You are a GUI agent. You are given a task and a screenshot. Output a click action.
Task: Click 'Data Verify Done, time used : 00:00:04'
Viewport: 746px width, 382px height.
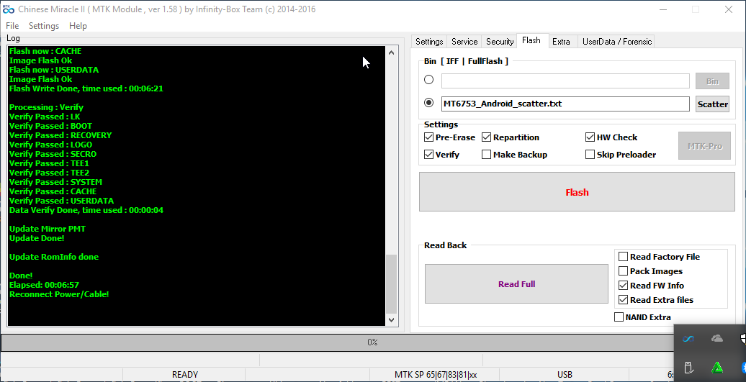click(x=86, y=210)
